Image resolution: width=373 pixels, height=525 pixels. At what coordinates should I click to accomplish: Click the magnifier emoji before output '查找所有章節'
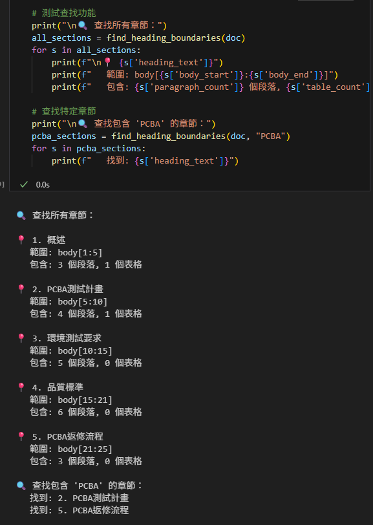(21, 215)
